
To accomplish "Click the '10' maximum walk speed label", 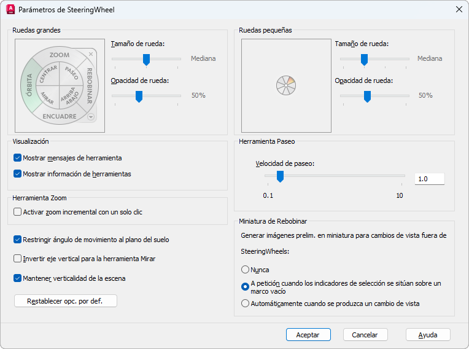I will pyautogui.click(x=400, y=195).
